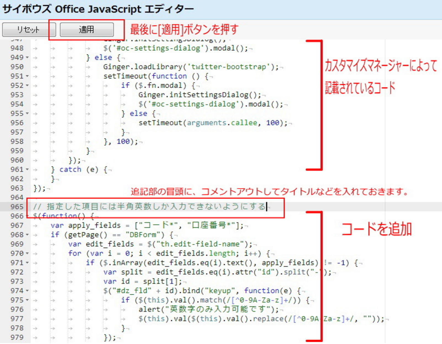Collapse the fold arrow at line 955
The height and width of the screenshot is (344, 442).
click(x=27, y=113)
